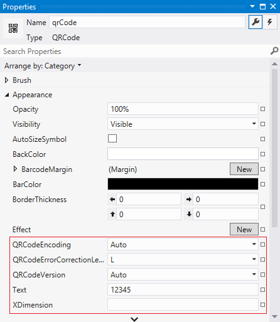Click the Search Properties field
Viewport: 280px width, 322px height.
tap(135, 51)
